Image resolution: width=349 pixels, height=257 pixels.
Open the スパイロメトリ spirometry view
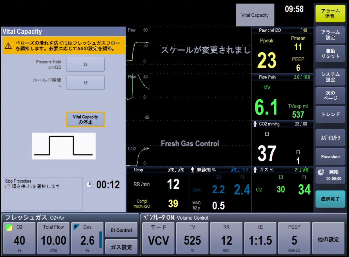(330, 138)
